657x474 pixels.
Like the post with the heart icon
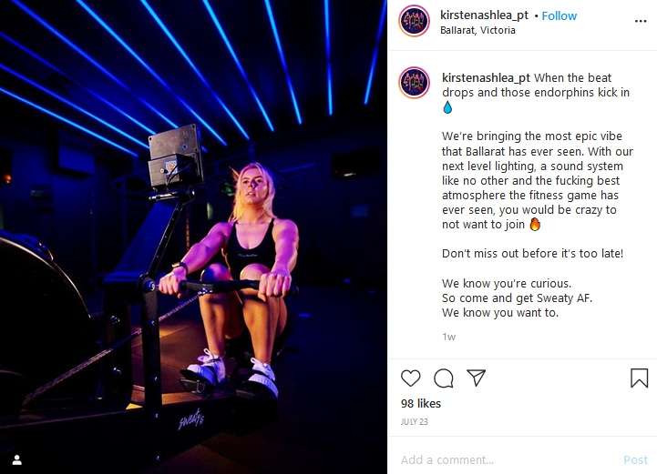point(411,378)
